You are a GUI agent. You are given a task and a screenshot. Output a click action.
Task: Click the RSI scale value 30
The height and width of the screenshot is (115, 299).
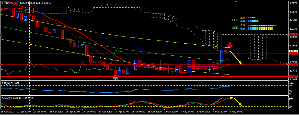point(291,91)
